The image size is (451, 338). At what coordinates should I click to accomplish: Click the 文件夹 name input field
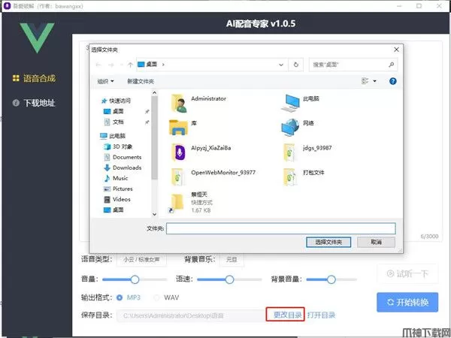(x=281, y=228)
